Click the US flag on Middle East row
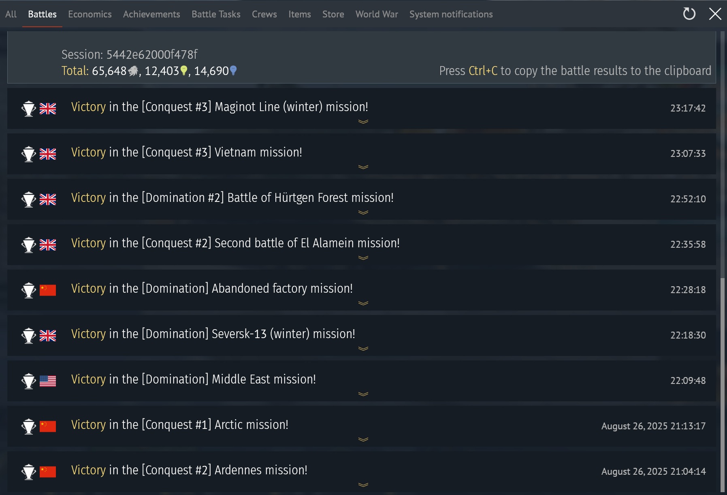Screen dimensions: 727x495 coord(48,381)
